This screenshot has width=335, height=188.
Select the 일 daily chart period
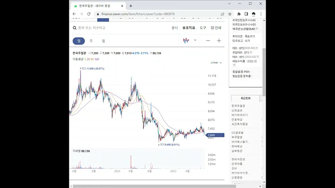tap(79, 41)
